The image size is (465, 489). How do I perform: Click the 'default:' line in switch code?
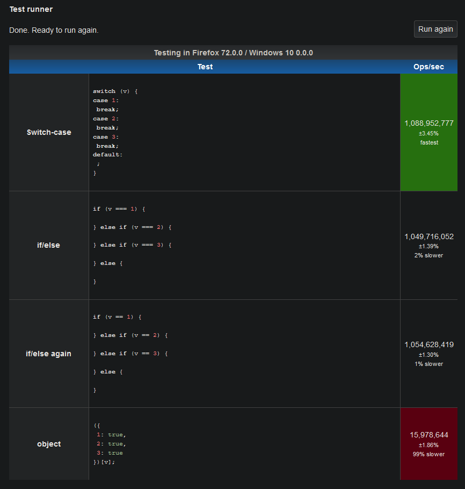[107, 155]
